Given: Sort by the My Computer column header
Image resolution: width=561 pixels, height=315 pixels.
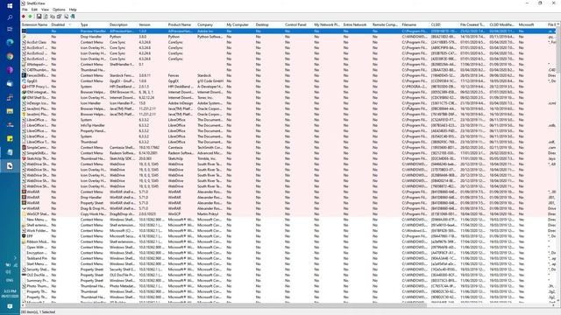Looking at the screenshot, I should click(x=239, y=25).
